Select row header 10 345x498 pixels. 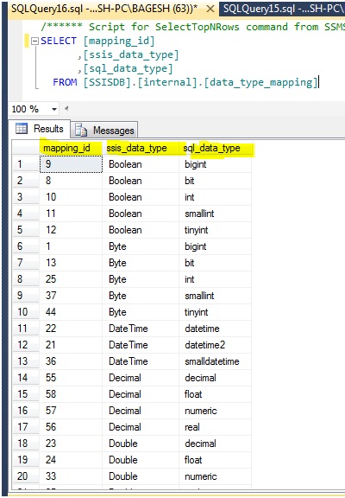point(26,312)
